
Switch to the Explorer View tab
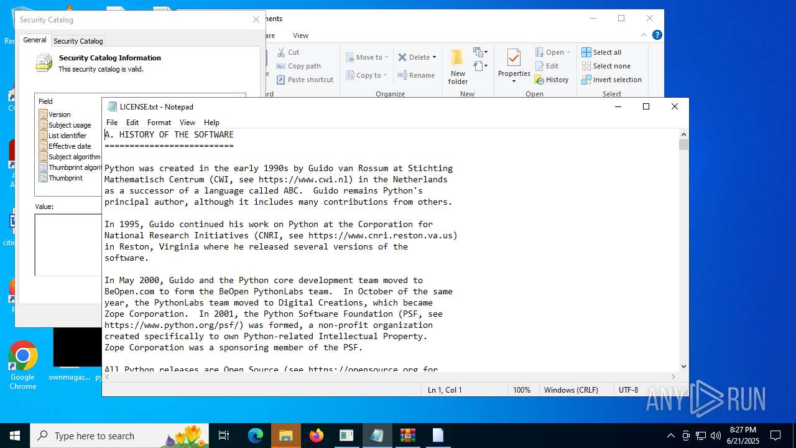click(x=300, y=35)
